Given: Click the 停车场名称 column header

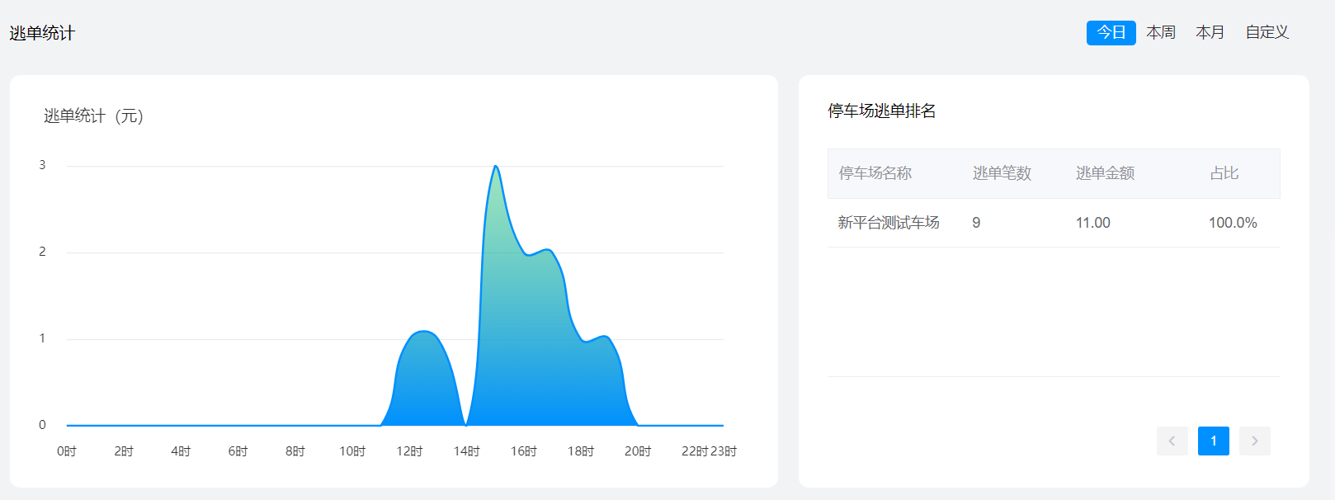Looking at the screenshot, I should pos(875,173).
